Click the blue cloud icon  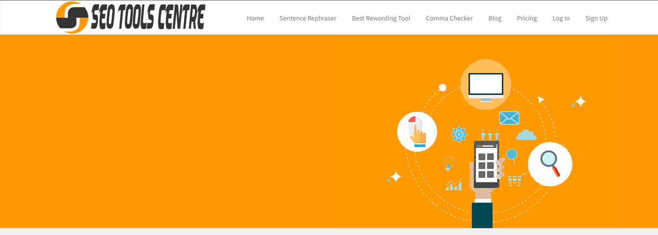click(526, 135)
